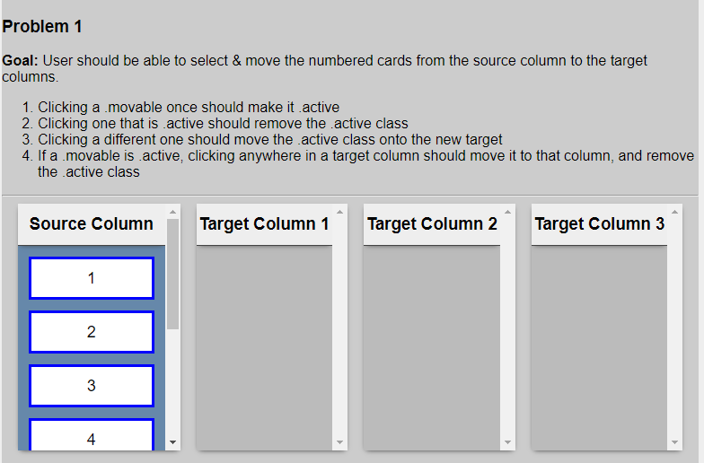Click the Source Column scrollbar down arrow
Image resolution: width=704 pixels, height=463 pixels.
click(172, 442)
